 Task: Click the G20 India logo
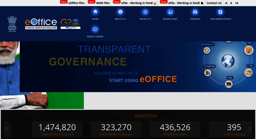[71, 24]
